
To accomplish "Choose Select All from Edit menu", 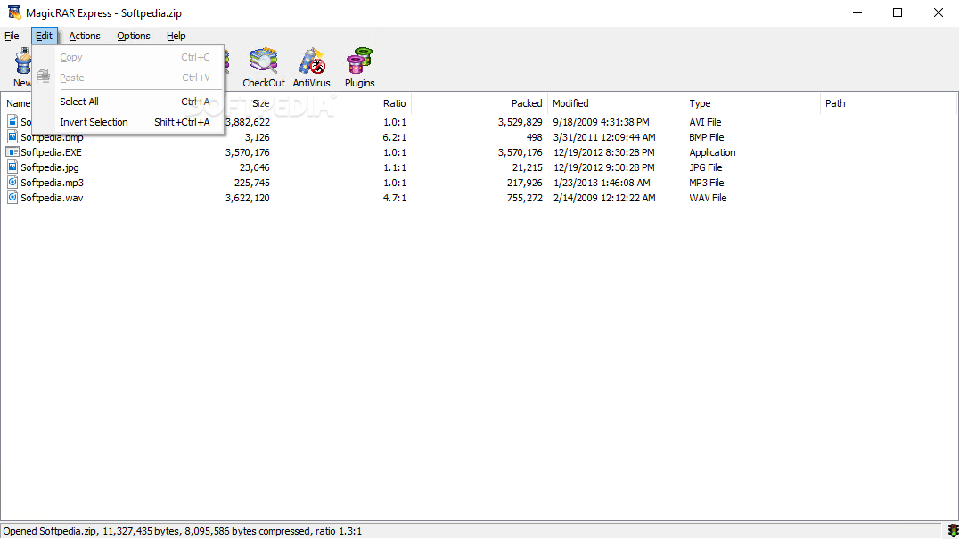I will pyautogui.click(x=128, y=102).
